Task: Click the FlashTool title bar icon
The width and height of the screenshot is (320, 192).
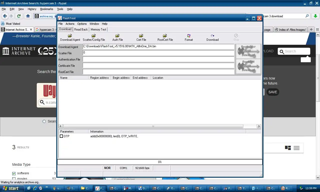Action: [x=60, y=18]
